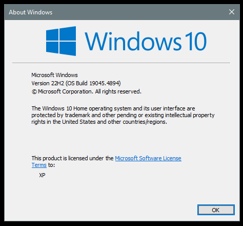Click the Microsoft Windows product name line
Viewport: 243px width, 226px height.
click(54, 75)
